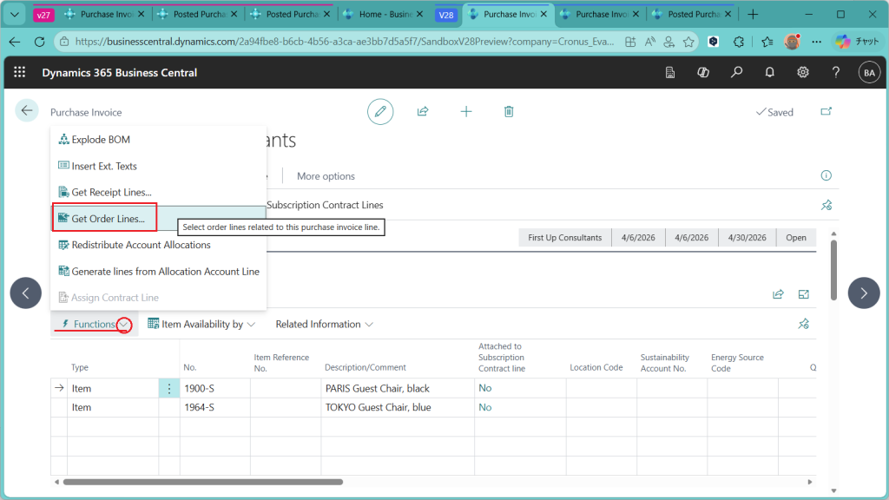Choose Explode BOM from the menu

click(x=101, y=140)
